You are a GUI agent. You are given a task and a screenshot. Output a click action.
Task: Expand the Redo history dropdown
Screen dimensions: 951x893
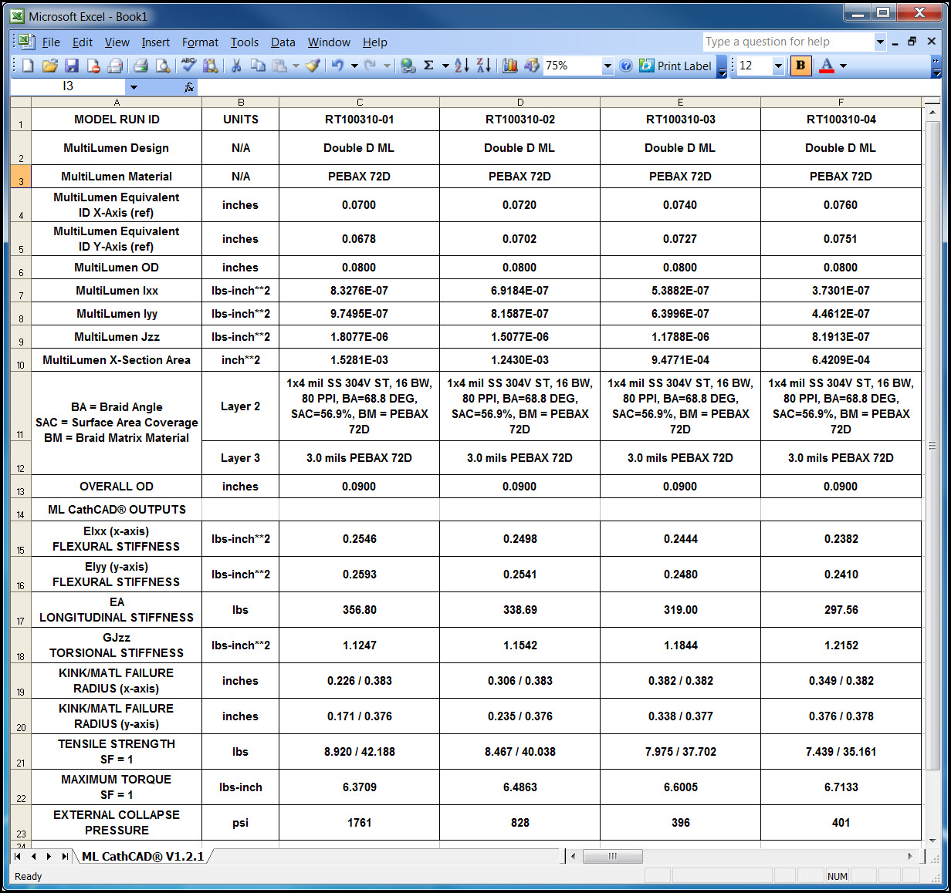387,66
